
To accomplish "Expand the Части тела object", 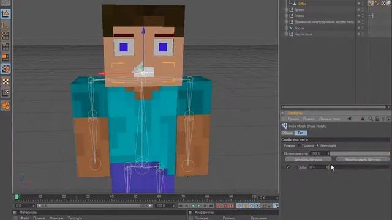I will click(x=286, y=34).
